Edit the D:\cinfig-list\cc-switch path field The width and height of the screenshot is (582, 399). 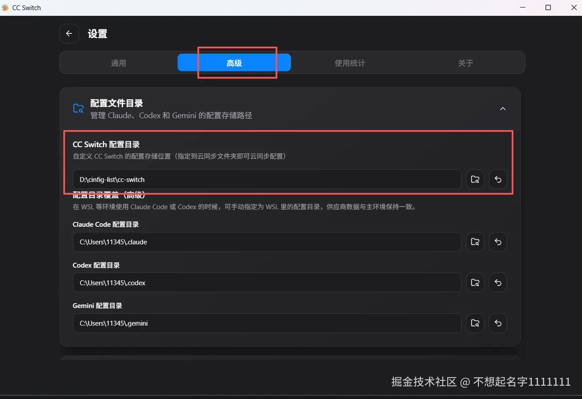pyautogui.click(x=267, y=179)
